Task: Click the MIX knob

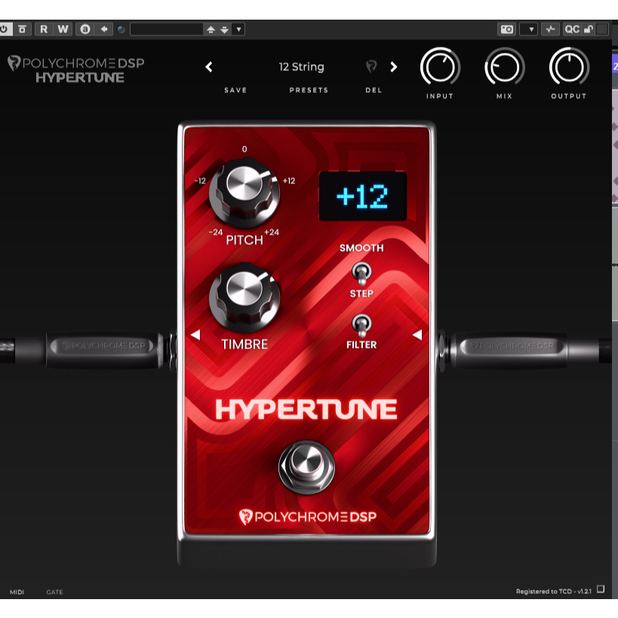Action: pyautogui.click(x=504, y=66)
